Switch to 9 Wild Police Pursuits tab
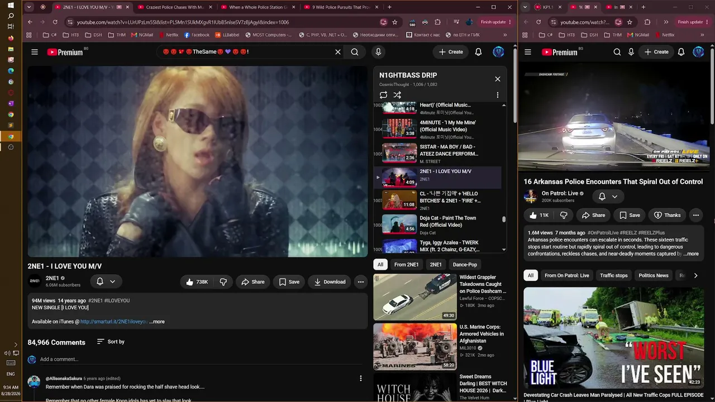 [x=341, y=7]
